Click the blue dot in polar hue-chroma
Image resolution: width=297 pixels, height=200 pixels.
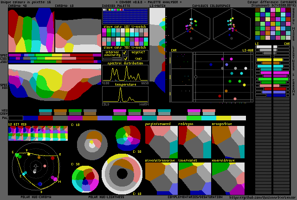pyautogui.click(x=40, y=184)
